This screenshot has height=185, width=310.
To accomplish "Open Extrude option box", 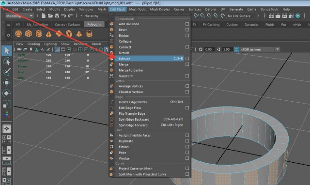I will click(187, 59).
